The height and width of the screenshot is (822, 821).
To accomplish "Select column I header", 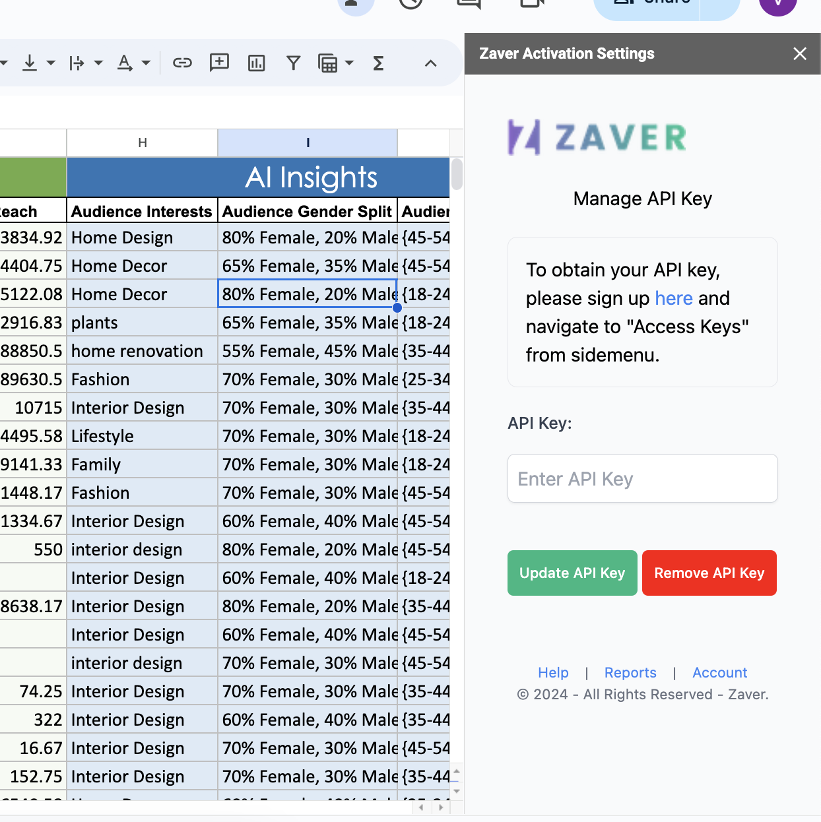I will click(308, 142).
